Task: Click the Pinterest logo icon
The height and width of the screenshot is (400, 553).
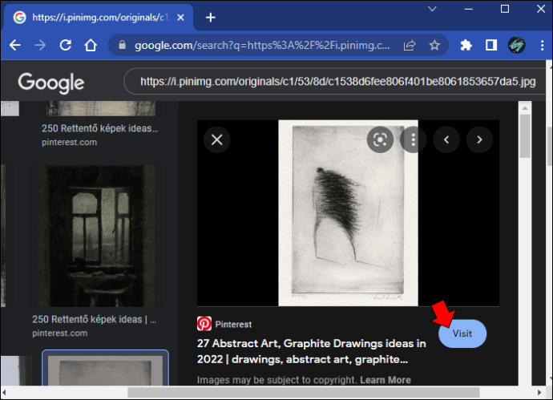Action: pos(204,324)
